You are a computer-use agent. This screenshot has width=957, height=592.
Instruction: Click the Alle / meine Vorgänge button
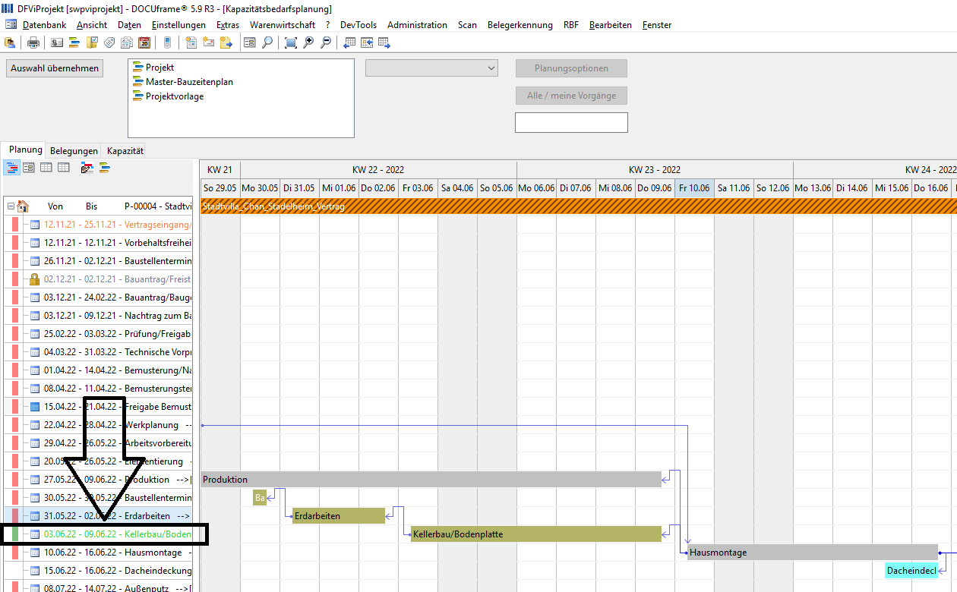[x=571, y=96]
